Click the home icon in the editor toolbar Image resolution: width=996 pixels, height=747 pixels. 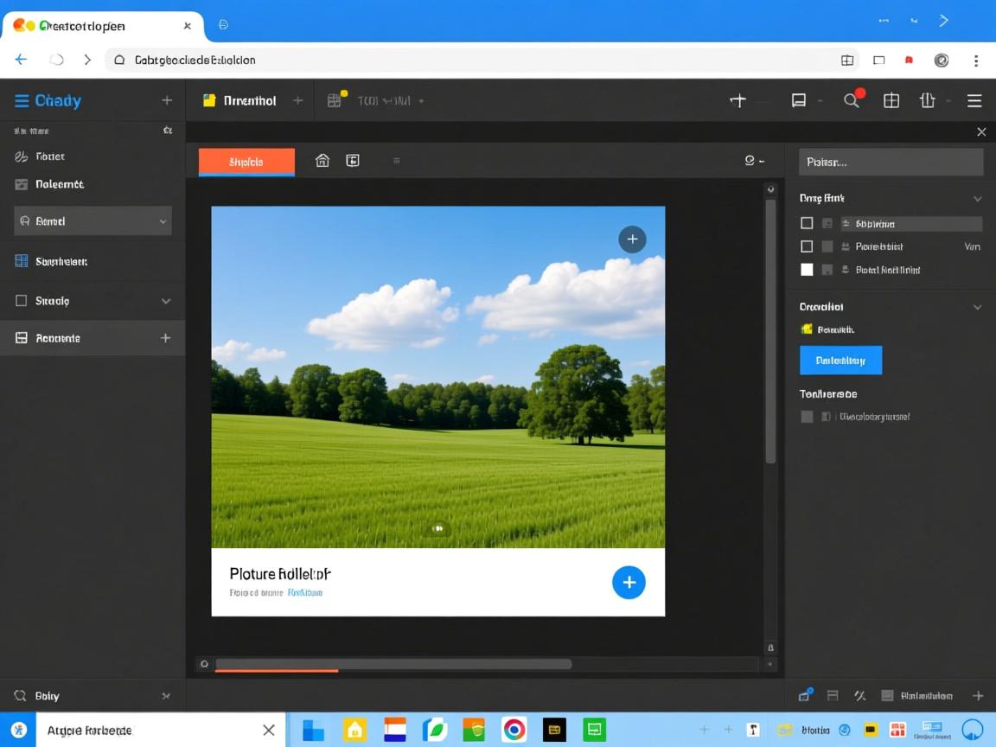(x=322, y=161)
